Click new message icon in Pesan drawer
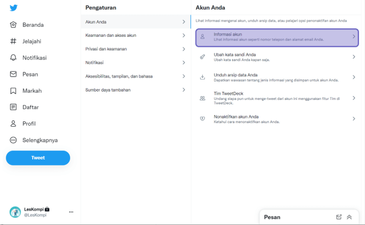 tap(339, 217)
